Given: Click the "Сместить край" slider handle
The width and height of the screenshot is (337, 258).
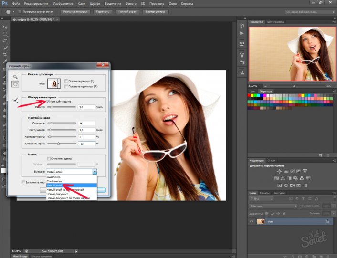Looking at the screenshot, I should coord(58,144).
